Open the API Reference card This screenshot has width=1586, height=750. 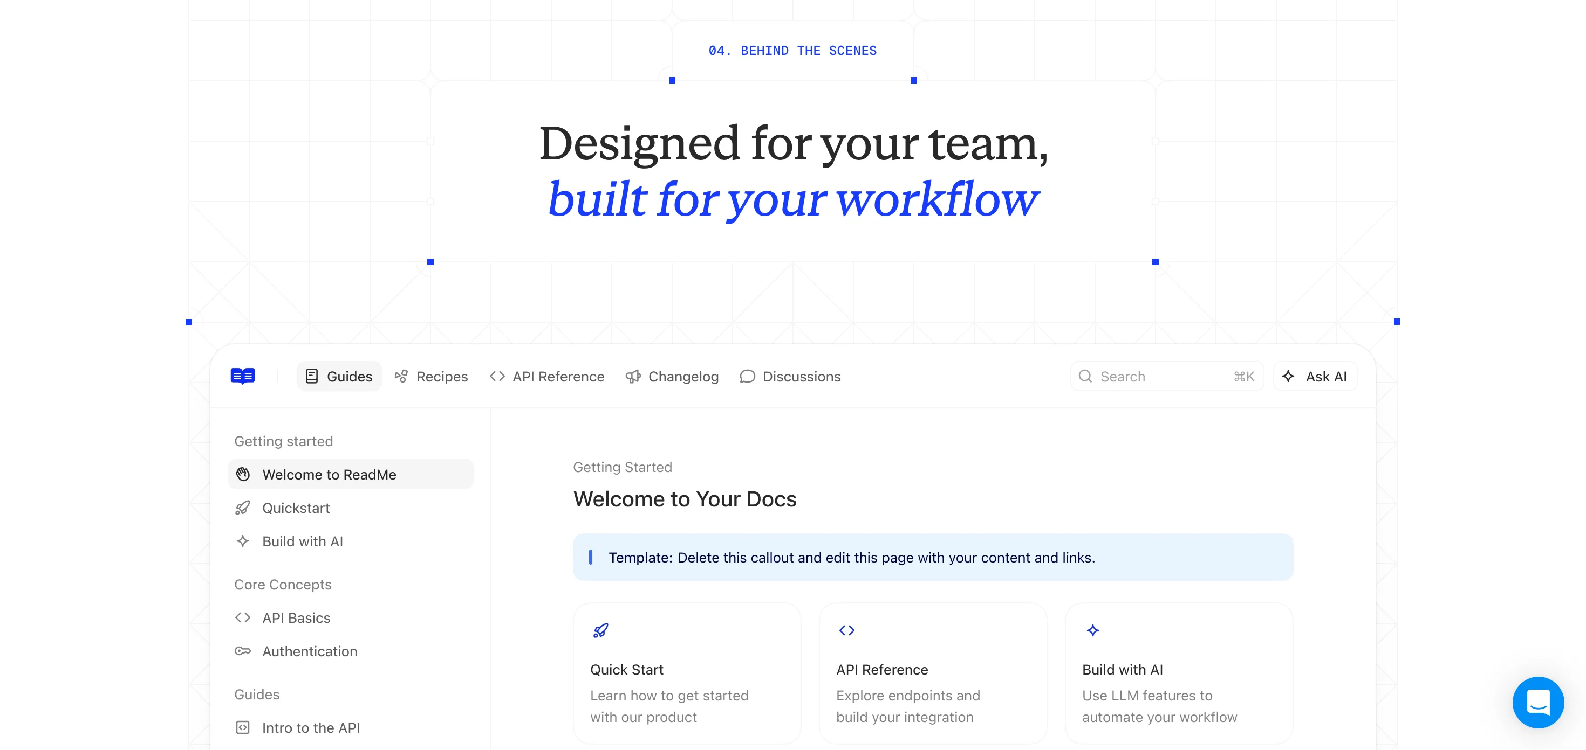pos(933,673)
